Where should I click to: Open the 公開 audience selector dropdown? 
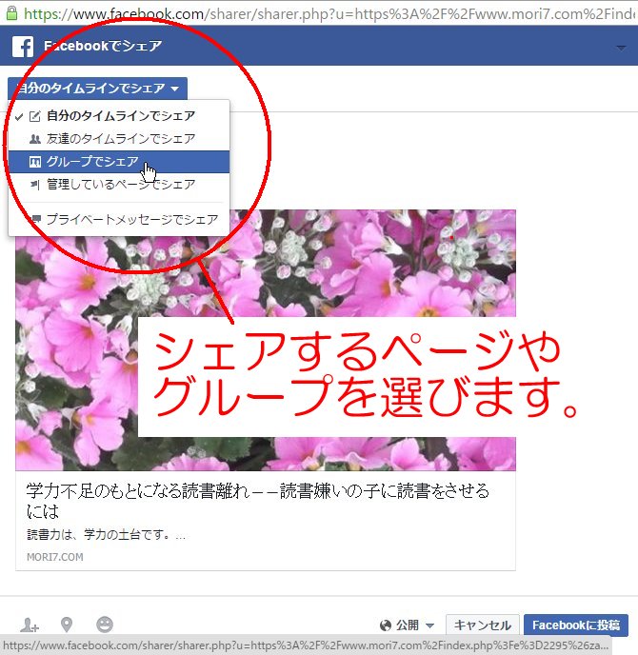(407, 625)
